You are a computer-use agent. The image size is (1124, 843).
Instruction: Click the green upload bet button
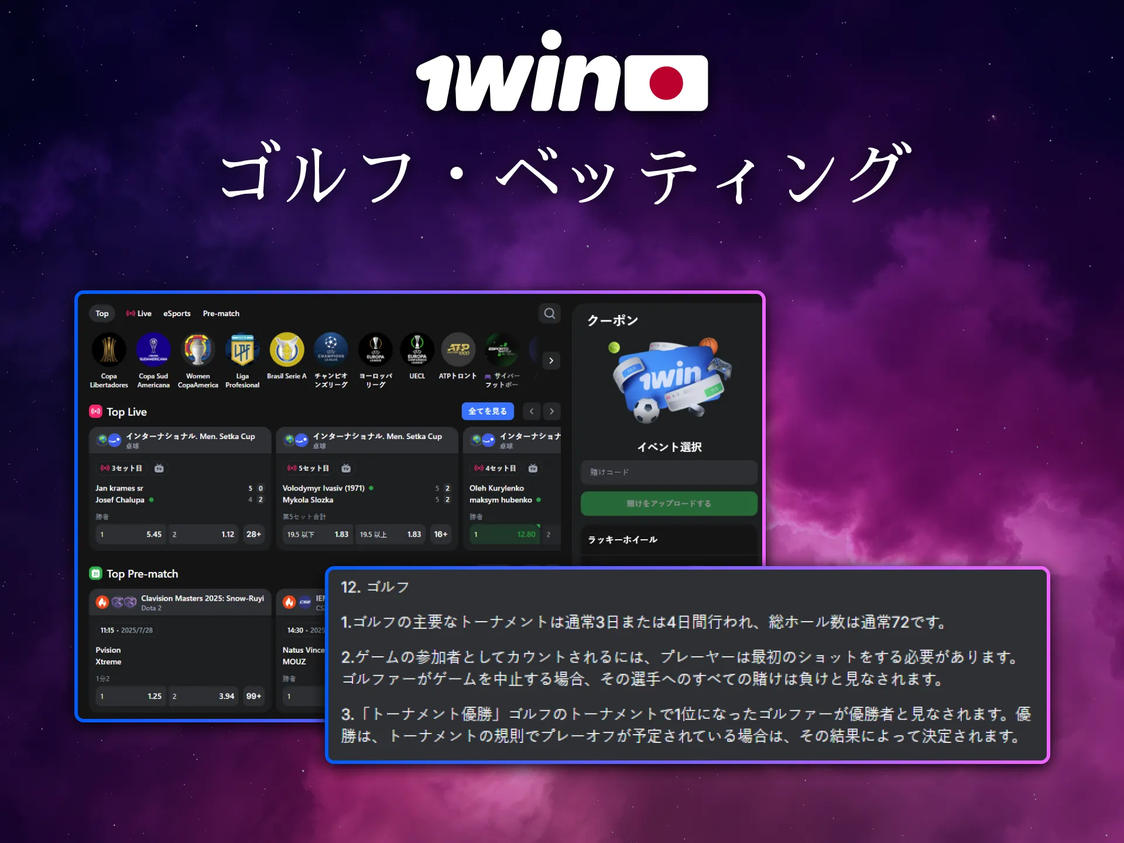[669, 503]
